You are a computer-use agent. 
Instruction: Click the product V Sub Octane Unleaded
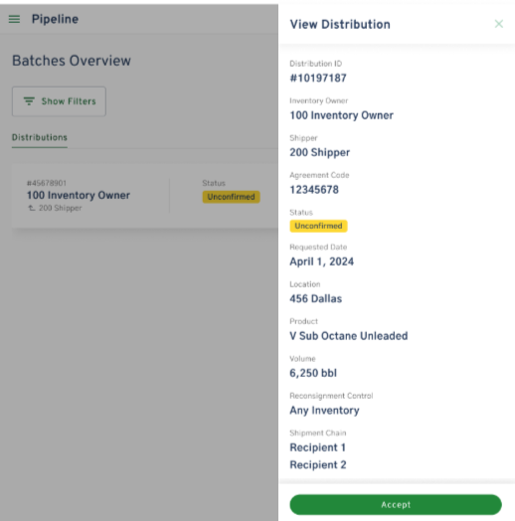point(349,336)
